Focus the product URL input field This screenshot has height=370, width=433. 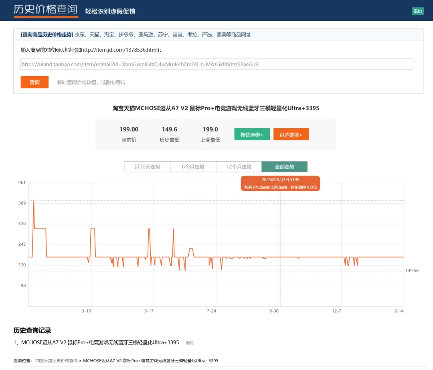pos(217,64)
